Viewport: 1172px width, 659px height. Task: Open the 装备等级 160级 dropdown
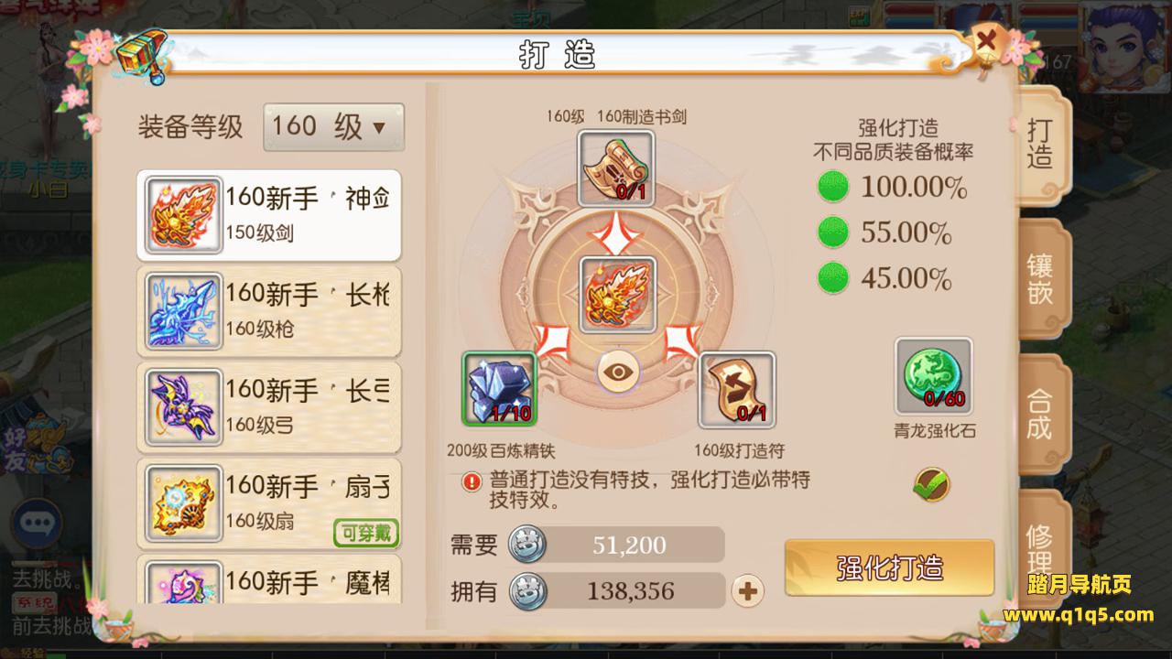tap(333, 127)
